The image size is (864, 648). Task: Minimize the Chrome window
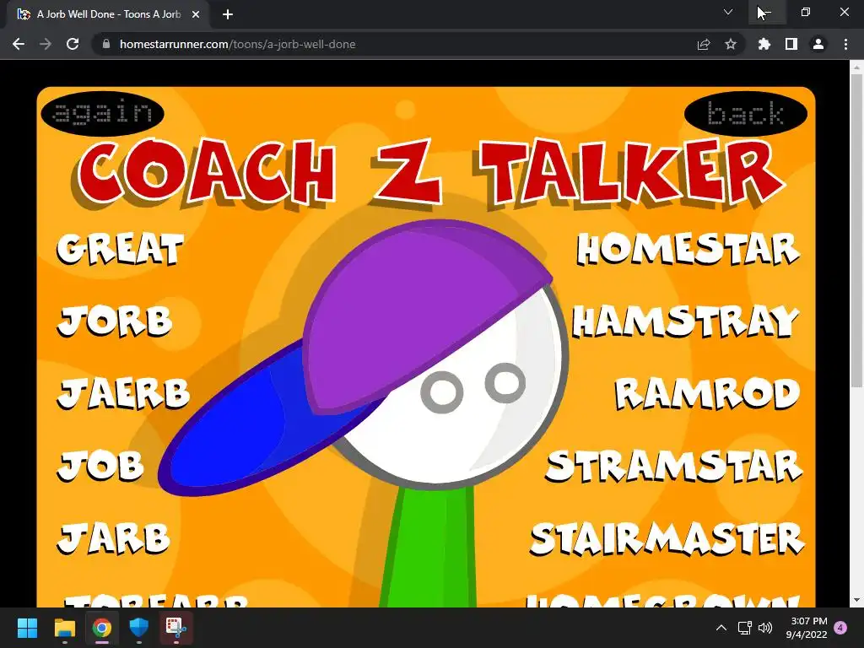(x=767, y=12)
